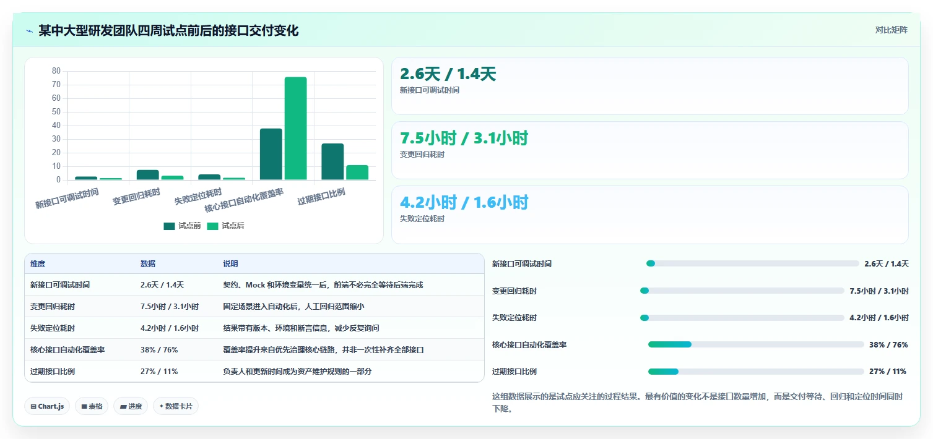Click the 数据卡片 chip
Screen dimensions: 933x439
click(x=176, y=406)
